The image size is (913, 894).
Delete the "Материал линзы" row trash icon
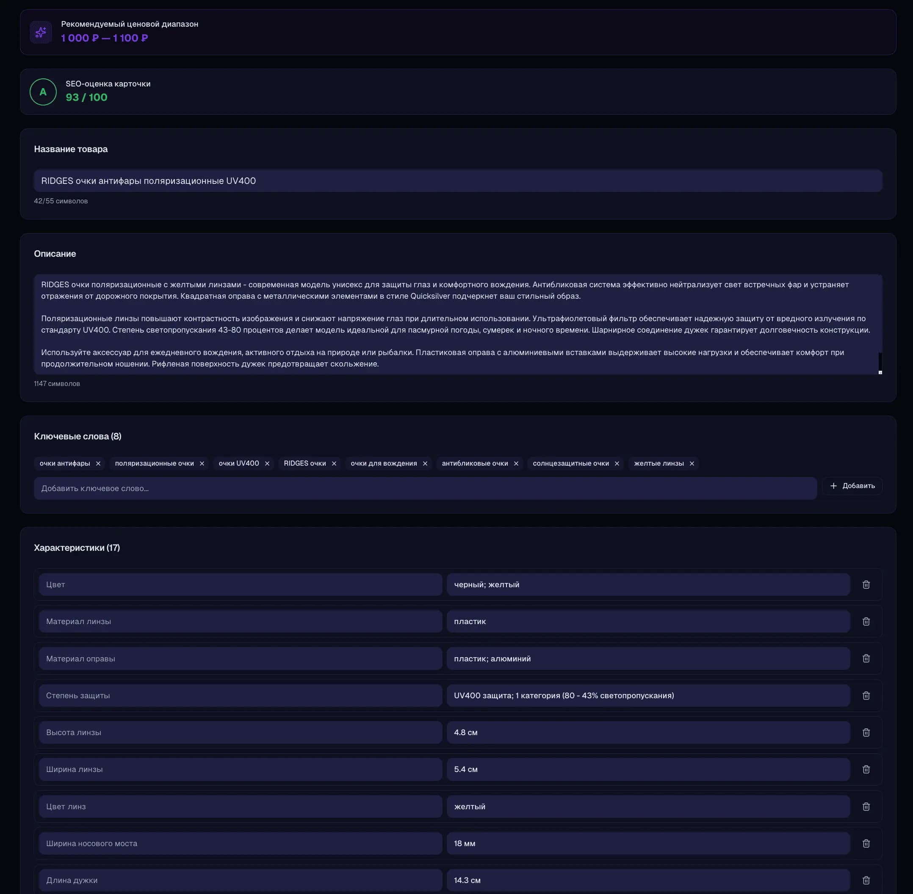click(866, 621)
